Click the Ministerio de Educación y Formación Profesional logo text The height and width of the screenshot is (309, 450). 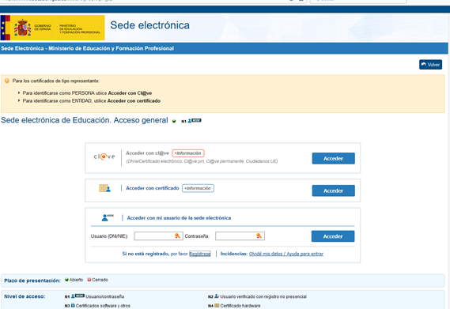coord(80,29)
